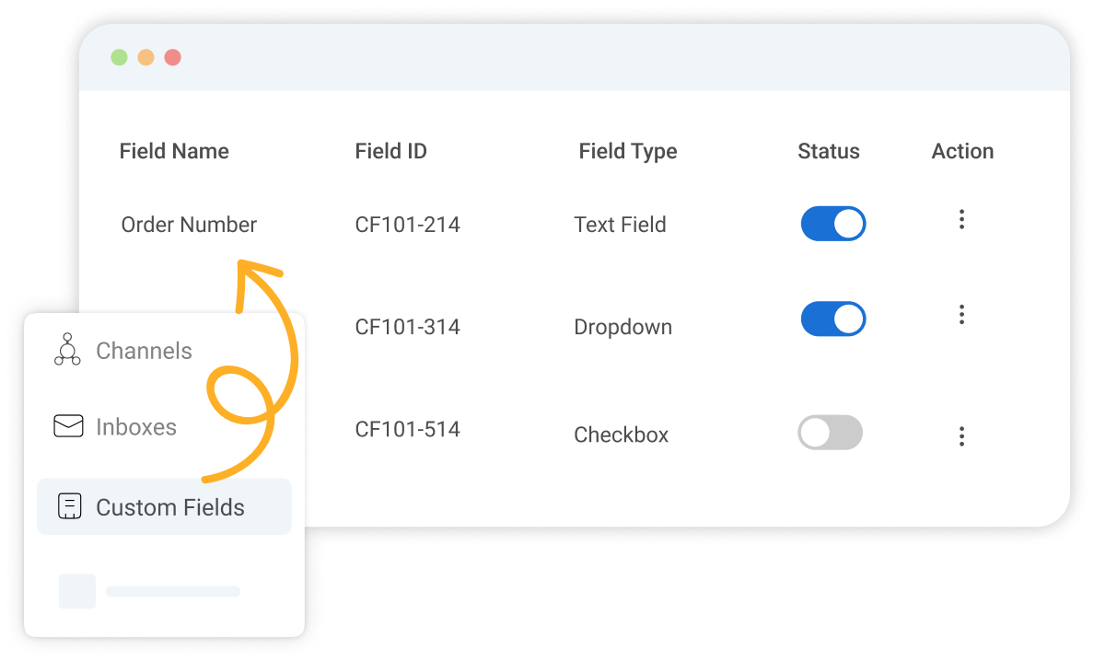Disable the Order Number field status toggle
This screenshot has height=661, width=1094.
point(832,224)
